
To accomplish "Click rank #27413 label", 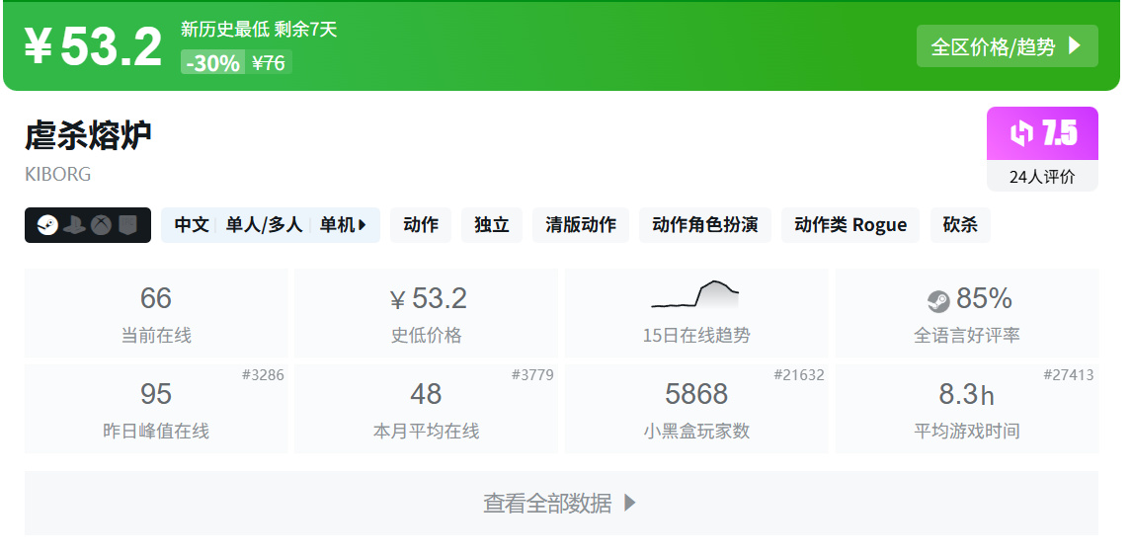I will coord(1069,374).
